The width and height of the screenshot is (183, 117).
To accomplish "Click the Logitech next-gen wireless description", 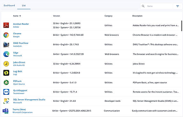I will [x=155, y=73].
